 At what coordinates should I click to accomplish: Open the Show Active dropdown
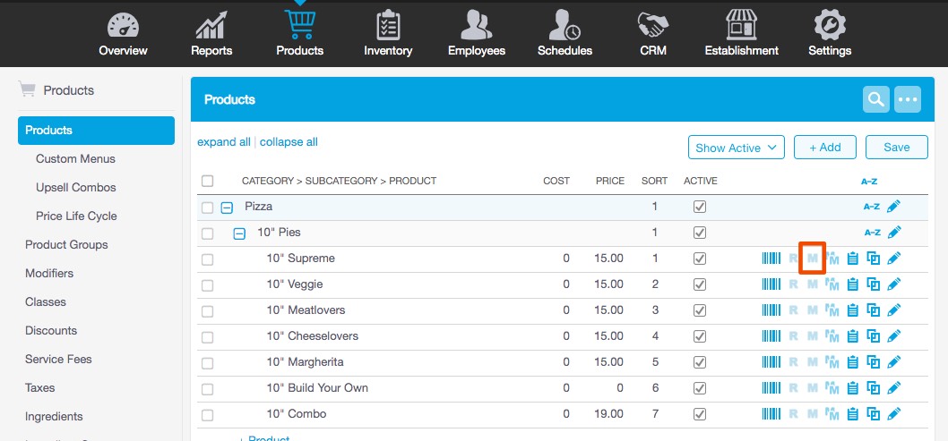[x=737, y=148]
